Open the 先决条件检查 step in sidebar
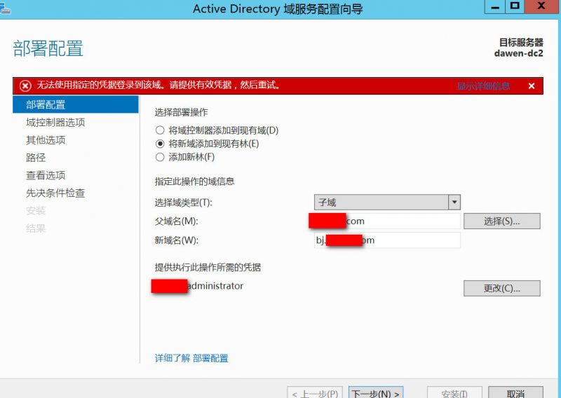The height and width of the screenshot is (398, 561). pos(55,193)
